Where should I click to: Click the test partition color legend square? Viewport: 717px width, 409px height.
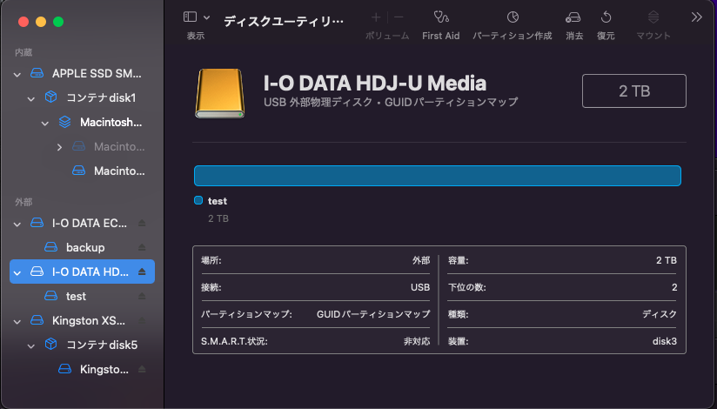pos(198,200)
